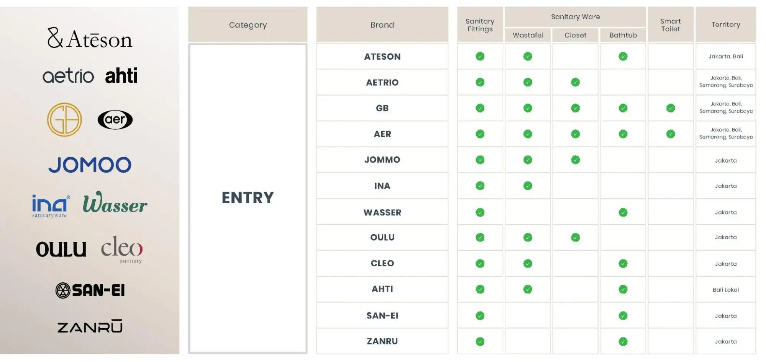Click WASSER Sanitary Fittings checkmark

tap(480, 212)
